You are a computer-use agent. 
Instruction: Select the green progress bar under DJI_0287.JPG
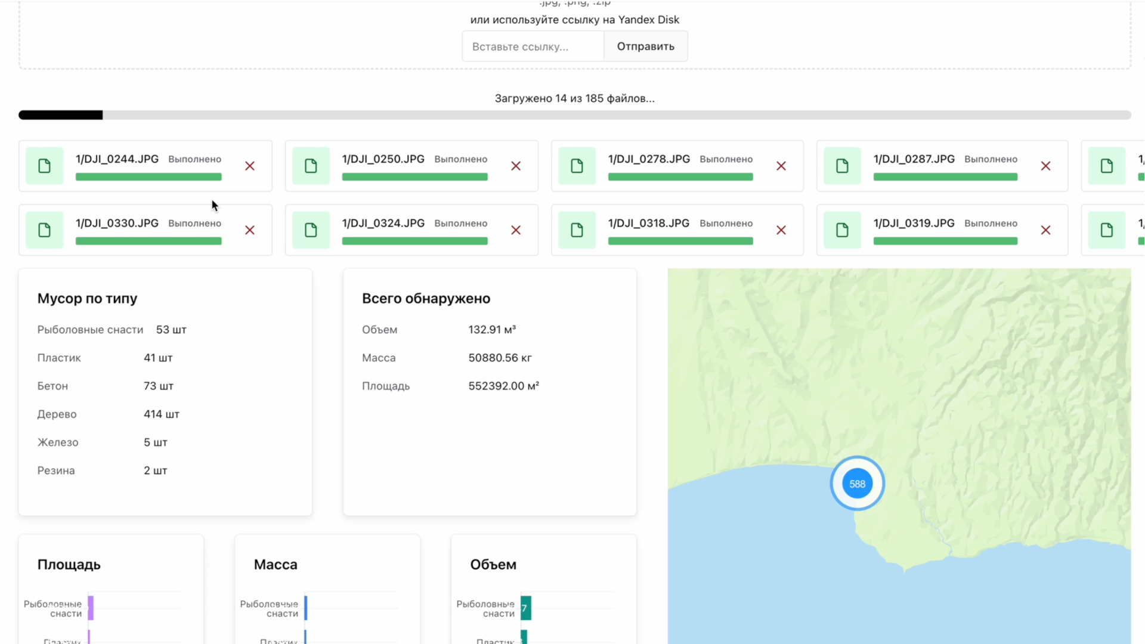coord(945,177)
